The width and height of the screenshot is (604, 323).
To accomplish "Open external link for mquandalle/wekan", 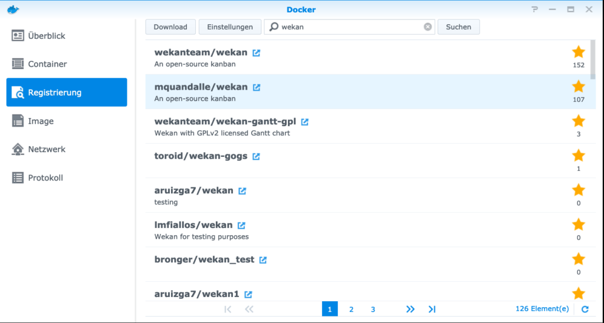I will [256, 88].
